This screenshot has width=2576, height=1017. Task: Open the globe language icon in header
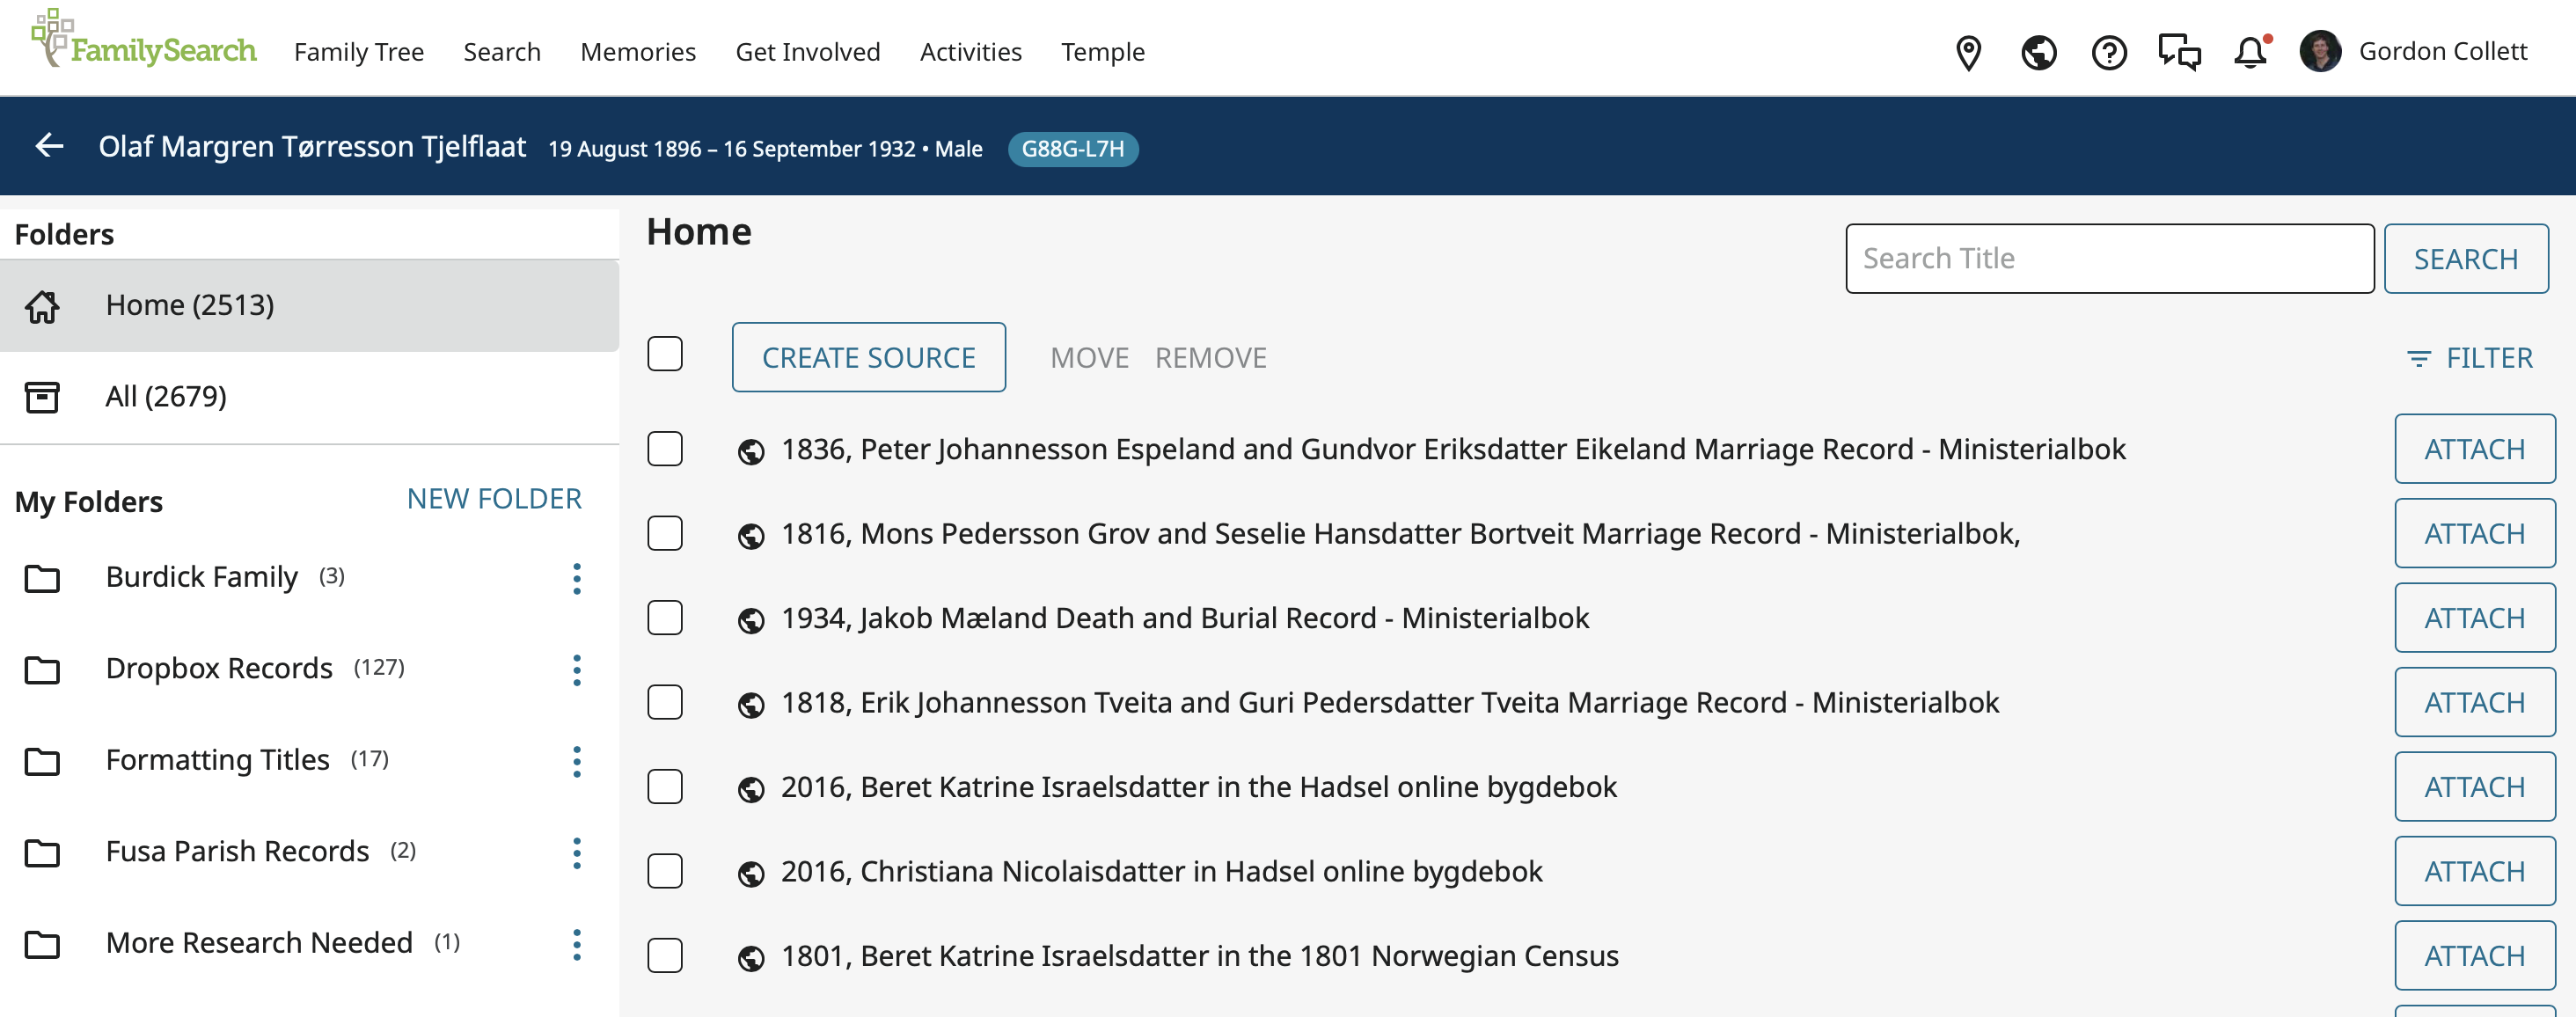tap(2038, 52)
